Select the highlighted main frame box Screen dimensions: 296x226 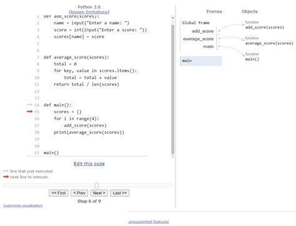coord(200,61)
